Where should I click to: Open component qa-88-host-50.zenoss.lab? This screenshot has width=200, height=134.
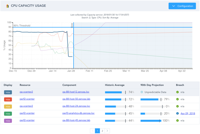(76, 99)
